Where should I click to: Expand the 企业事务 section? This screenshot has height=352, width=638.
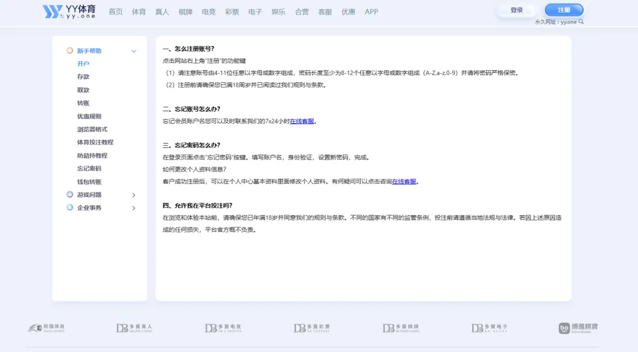134,207
